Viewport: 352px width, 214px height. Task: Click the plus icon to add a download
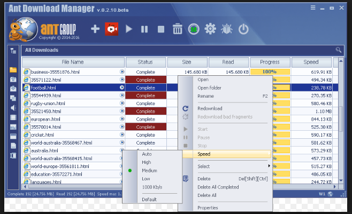95,29
